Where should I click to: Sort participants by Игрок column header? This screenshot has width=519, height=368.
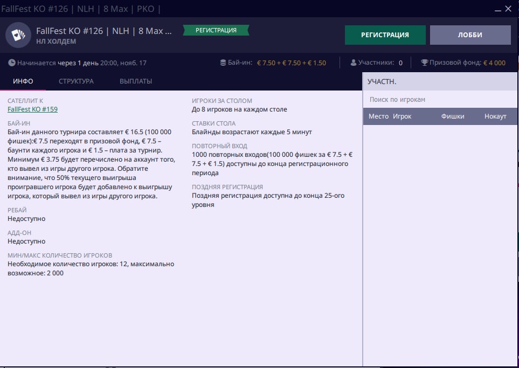tap(402, 116)
